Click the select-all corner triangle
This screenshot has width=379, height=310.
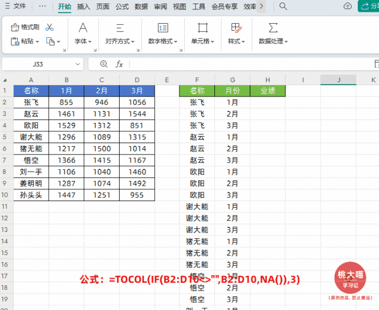tap(5, 80)
